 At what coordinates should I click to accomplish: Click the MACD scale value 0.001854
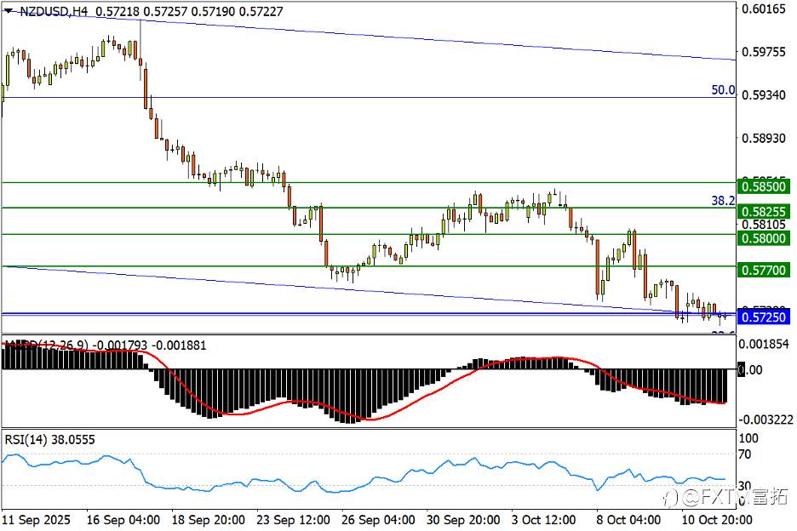[764, 345]
